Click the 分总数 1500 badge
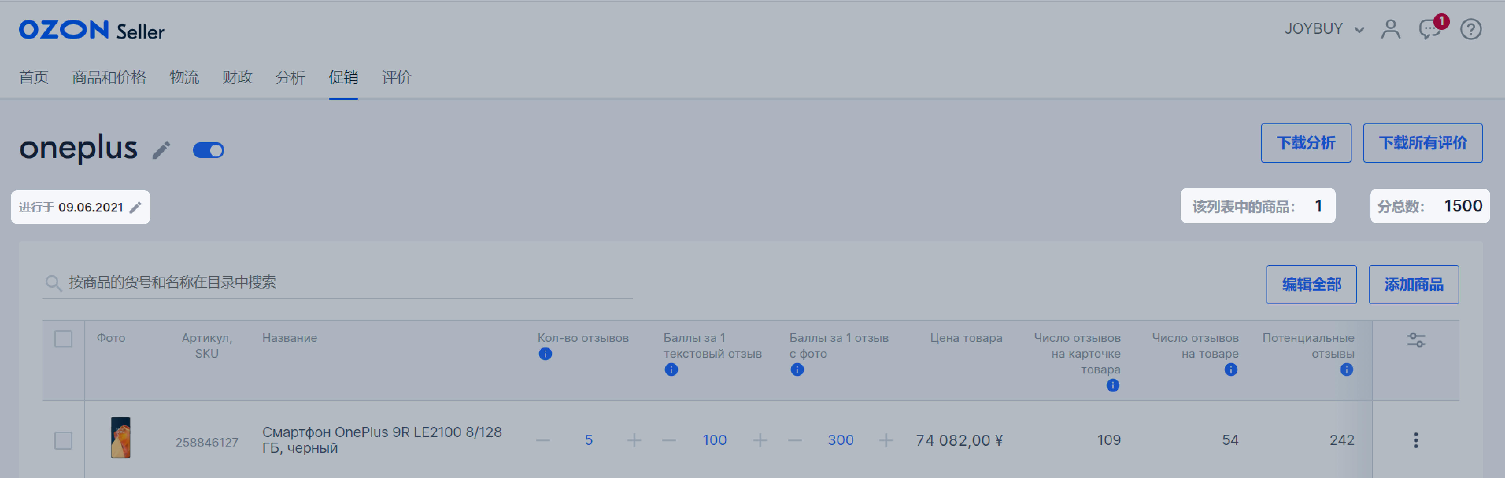The width and height of the screenshot is (1505, 478). coord(1430,206)
